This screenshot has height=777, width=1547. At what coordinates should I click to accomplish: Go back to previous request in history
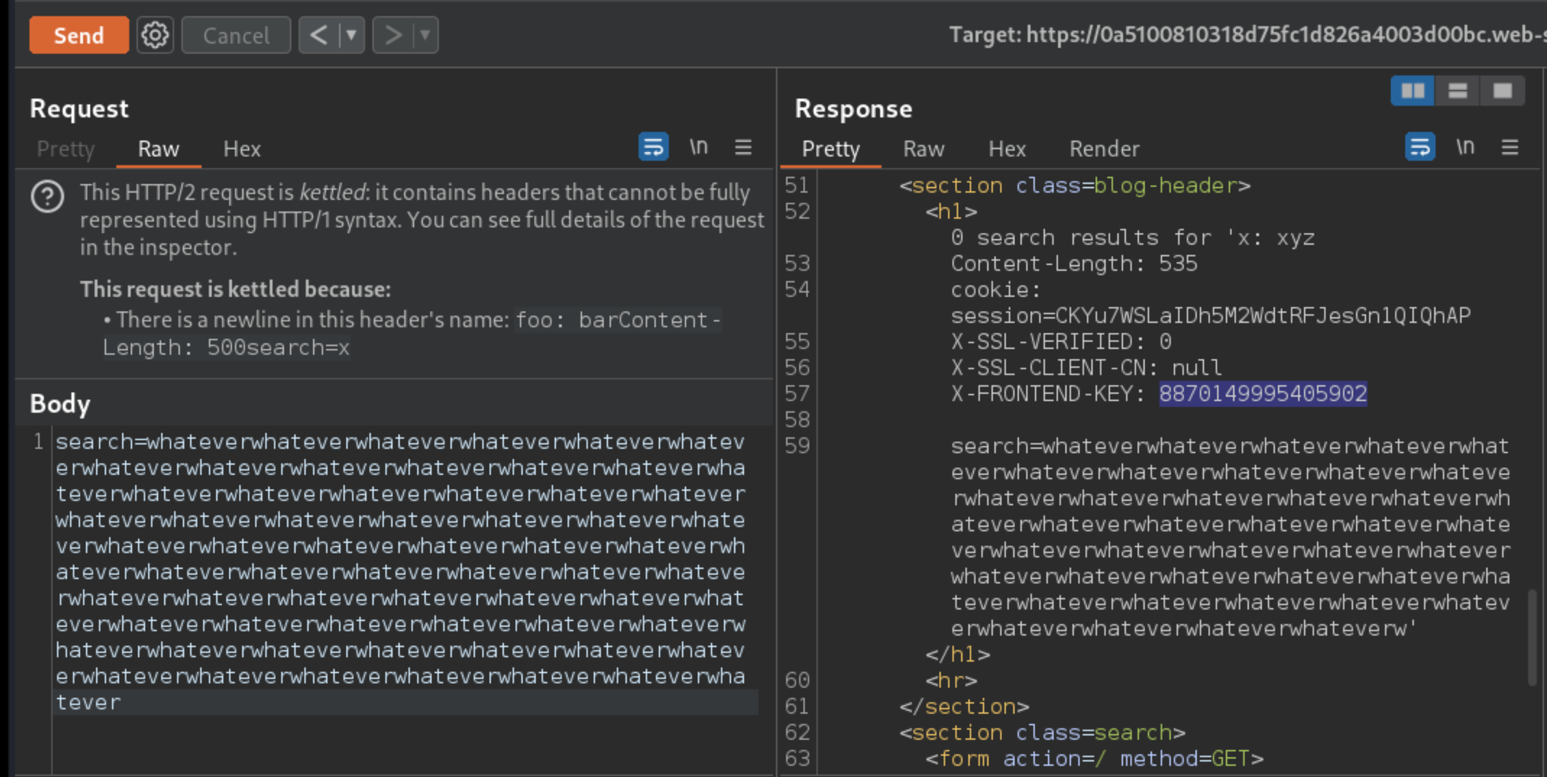tap(319, 35)
